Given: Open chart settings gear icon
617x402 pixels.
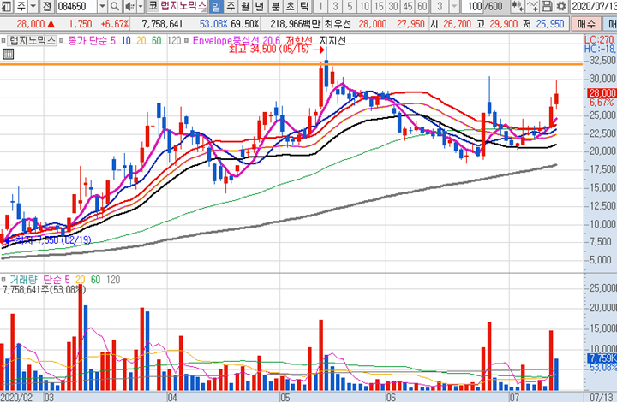Looking at the screenshot, I should (x=561, y=6).
